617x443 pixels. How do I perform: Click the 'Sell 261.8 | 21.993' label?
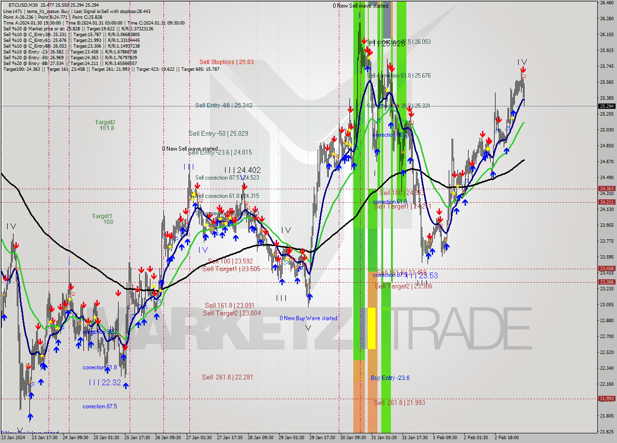[x=400, y=403]
